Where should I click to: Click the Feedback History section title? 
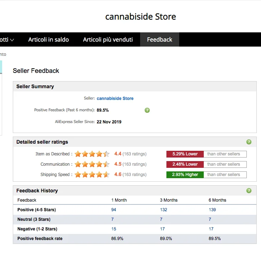pos(37,191)
